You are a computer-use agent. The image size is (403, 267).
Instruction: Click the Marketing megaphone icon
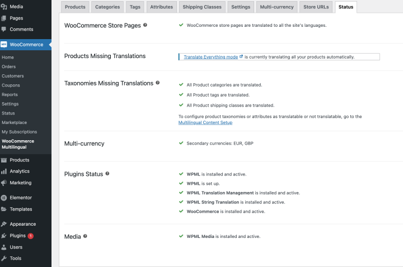[x=3, y=183]
